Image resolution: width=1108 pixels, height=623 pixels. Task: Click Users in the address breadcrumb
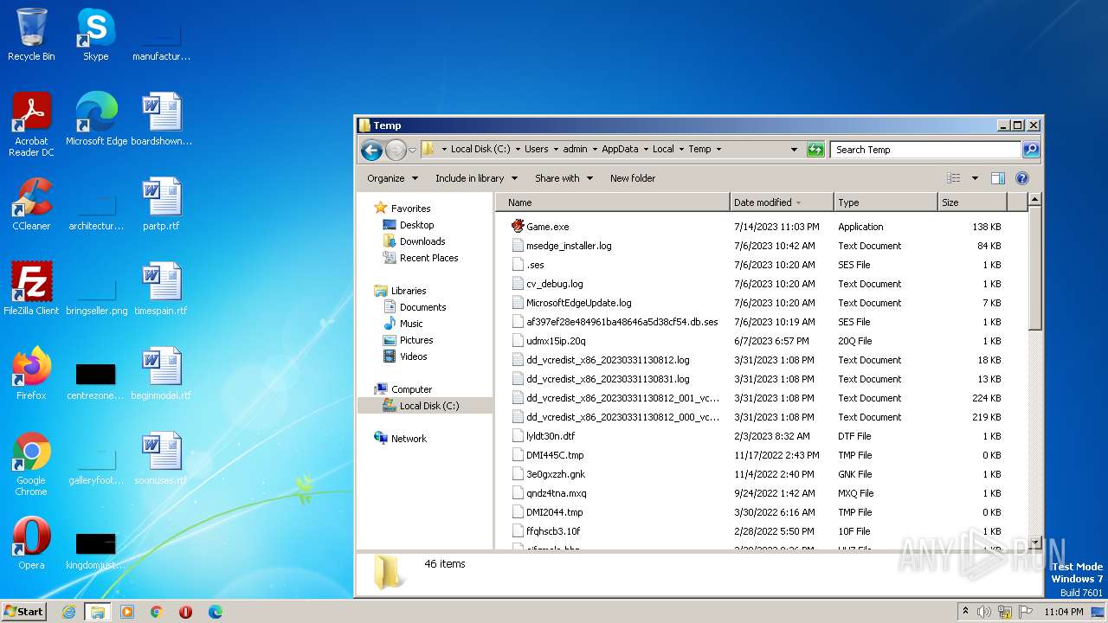[536, 150]
